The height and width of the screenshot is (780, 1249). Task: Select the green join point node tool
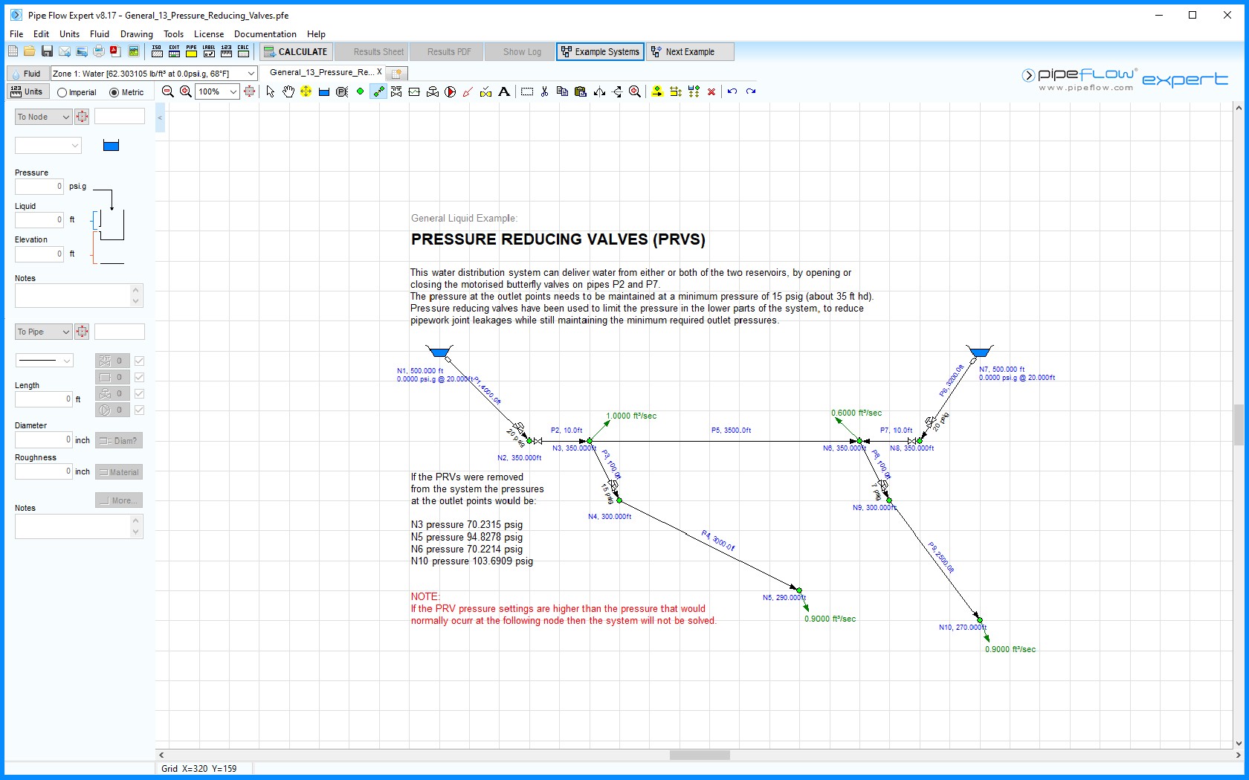[360, 91]
